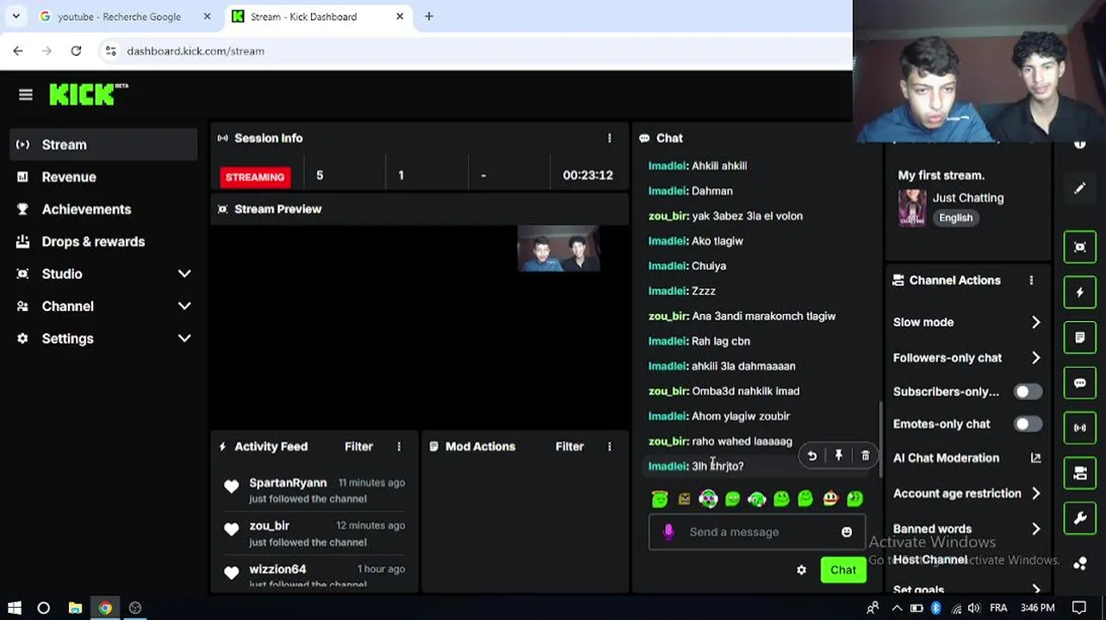
Task: Click SpartanRyann in the Activity Feed
Action: 288,483
